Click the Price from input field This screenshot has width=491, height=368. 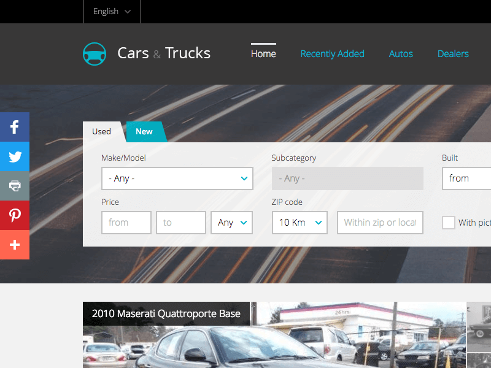(126, 223)
